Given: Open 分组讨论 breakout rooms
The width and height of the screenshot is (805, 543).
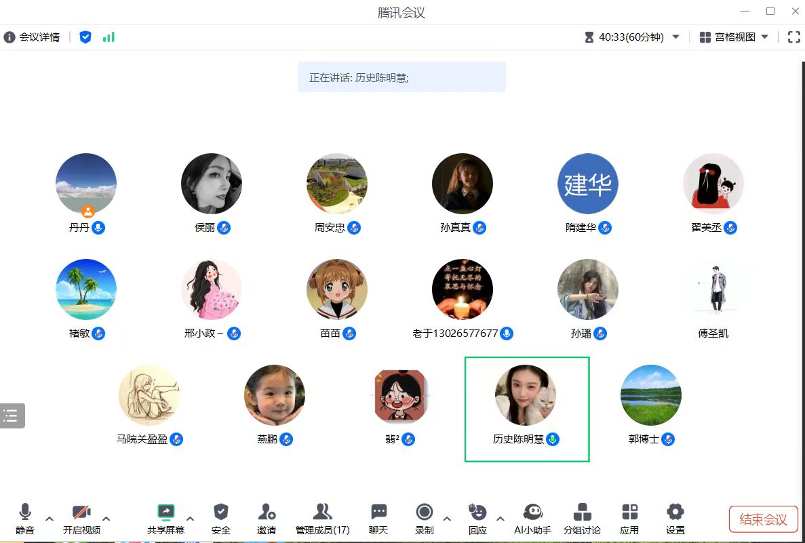Looking at the screenshot, I should [582, 519].
